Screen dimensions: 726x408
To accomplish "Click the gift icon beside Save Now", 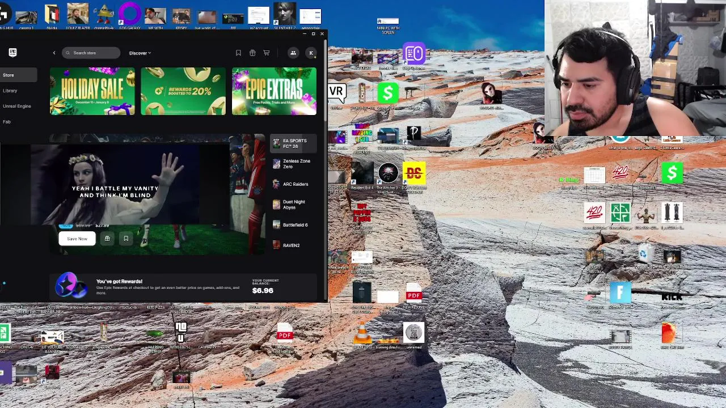I will (x=107, y=239).
